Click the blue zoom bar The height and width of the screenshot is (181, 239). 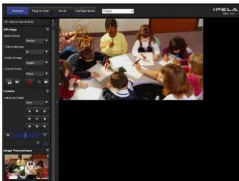tap(27, 135)
